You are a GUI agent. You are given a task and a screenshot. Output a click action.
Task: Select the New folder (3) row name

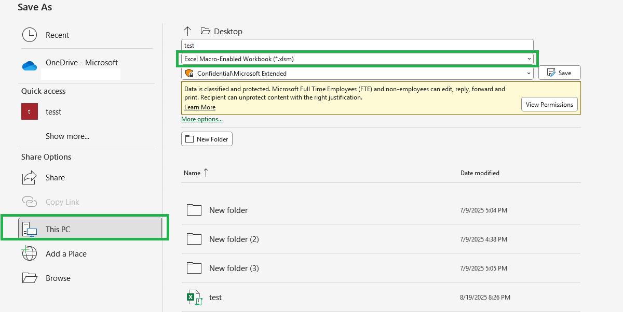(x=234, y=268)
